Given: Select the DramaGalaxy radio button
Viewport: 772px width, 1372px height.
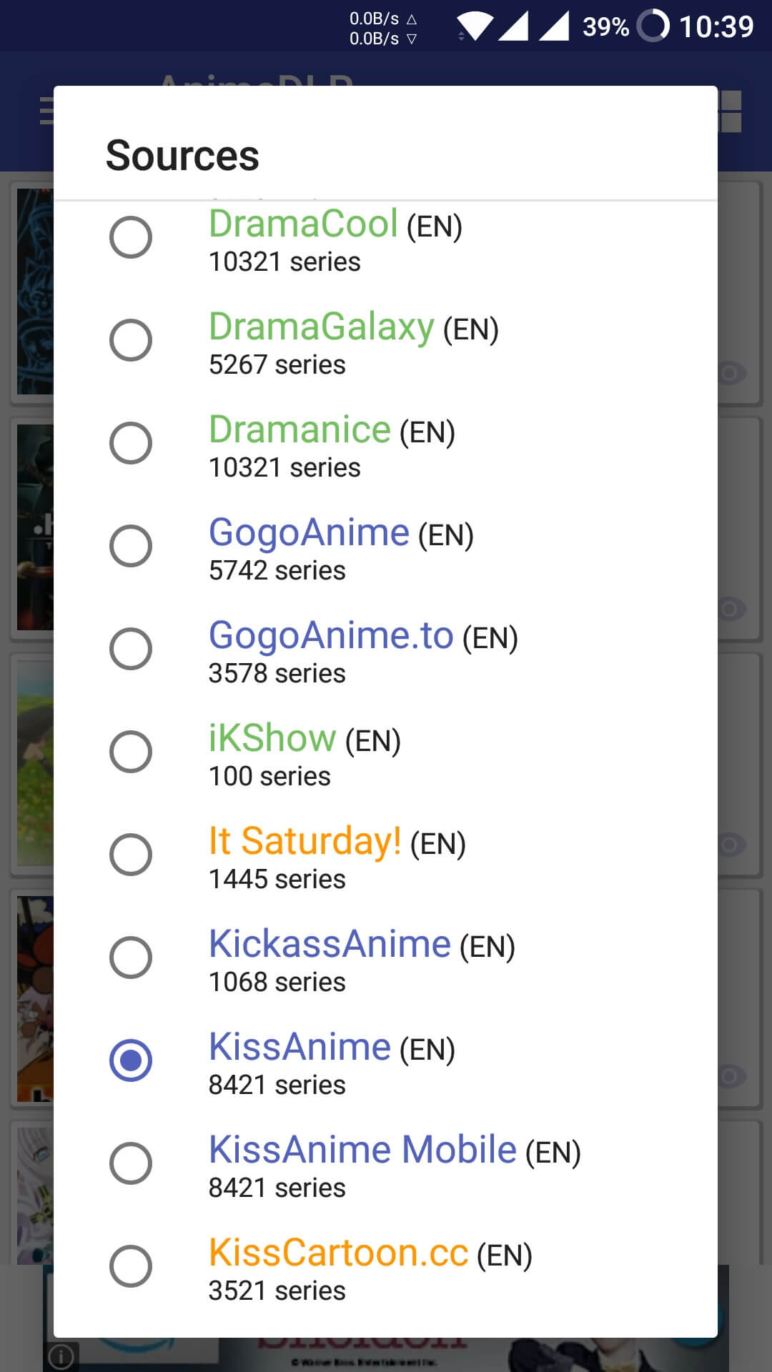Looking at the screenshot, I should (x=130, y=340).
